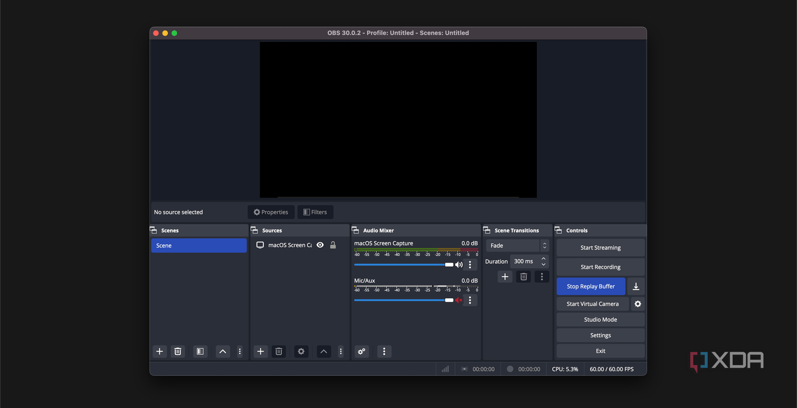797x408 pixels.
Task: Select macOS Screen Capture source row
Action: pyautogui.click(x=299, y=245)
